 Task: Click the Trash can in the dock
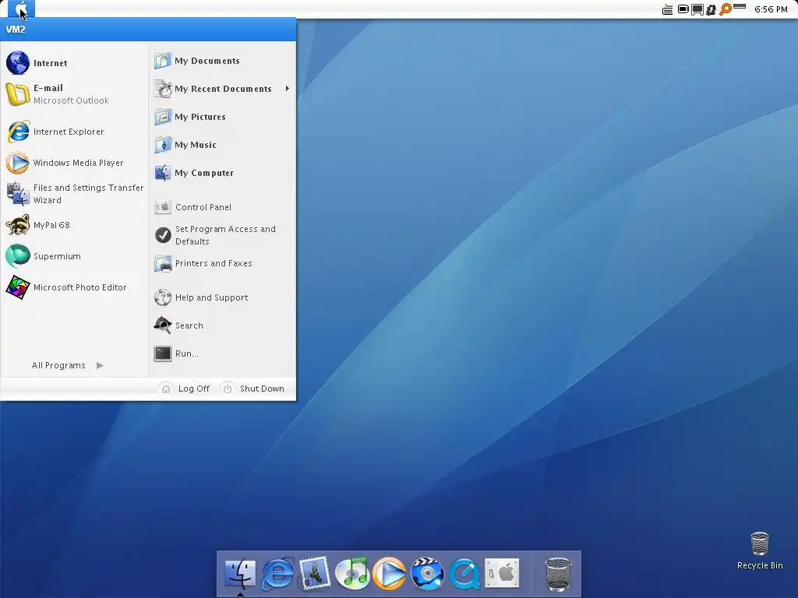557,574
